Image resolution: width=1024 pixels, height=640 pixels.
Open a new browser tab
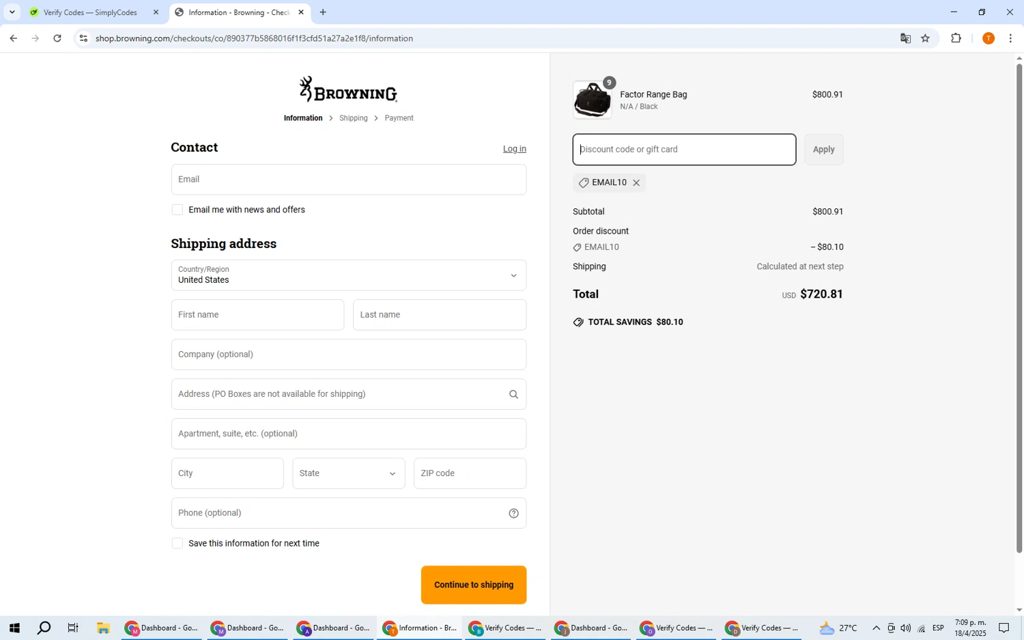click(x=323, y=12)
